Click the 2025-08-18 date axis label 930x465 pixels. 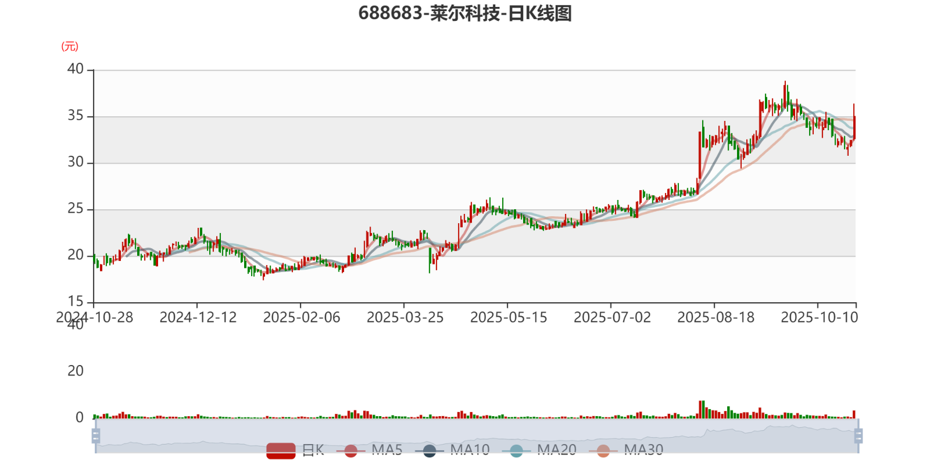(716, 317)
